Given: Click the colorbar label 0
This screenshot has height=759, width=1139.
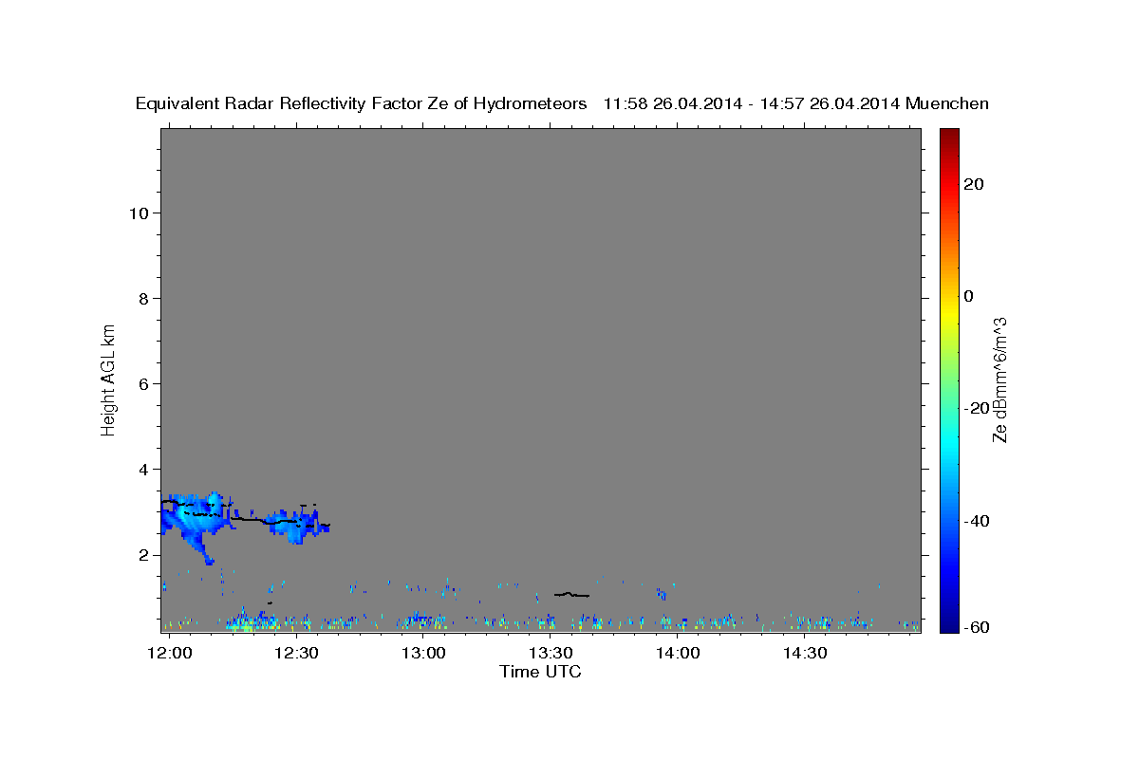Looking at the screenshot, I should (969, 296).
